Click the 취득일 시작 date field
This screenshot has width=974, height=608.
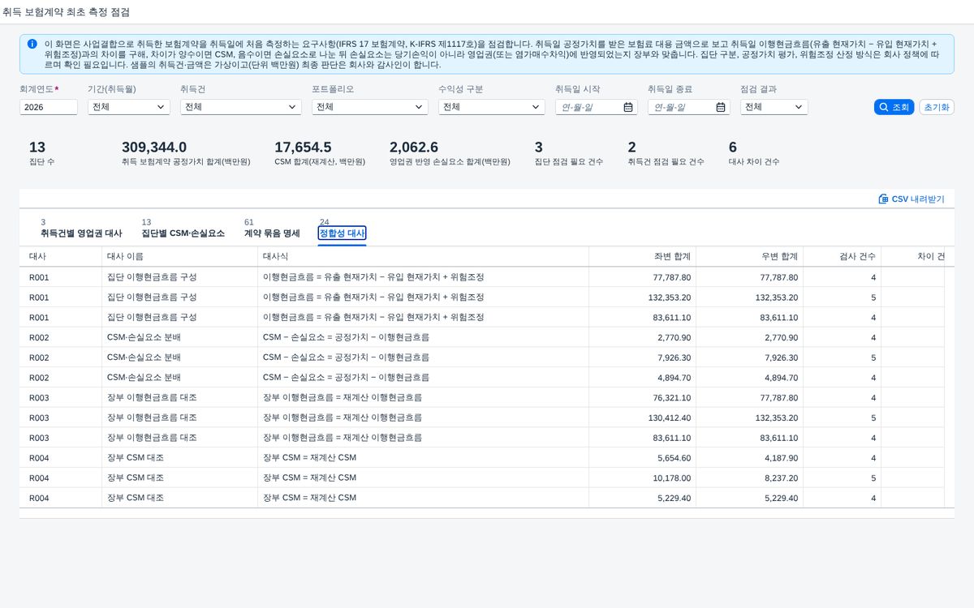click(x=597, y=107)
